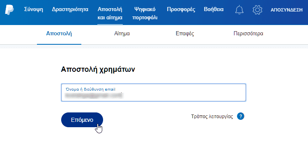Switch to the Αποστολή tab
This screenshot has width=308, height=151.
coord(59,34)
